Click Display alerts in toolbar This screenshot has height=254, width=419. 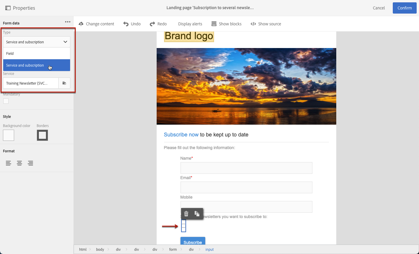point(190,24)
